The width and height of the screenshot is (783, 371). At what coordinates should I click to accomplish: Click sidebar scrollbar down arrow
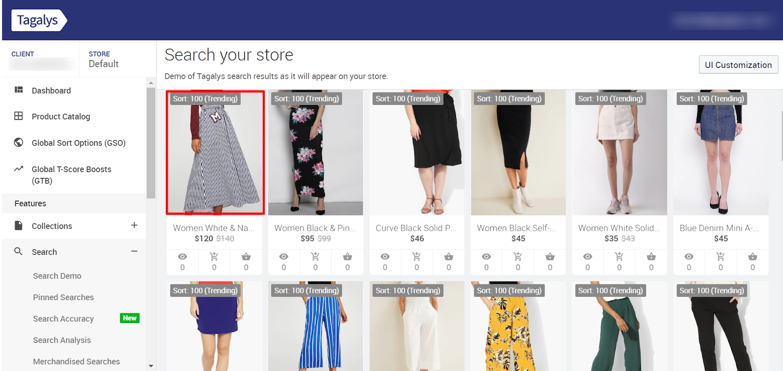pos(151,366)
